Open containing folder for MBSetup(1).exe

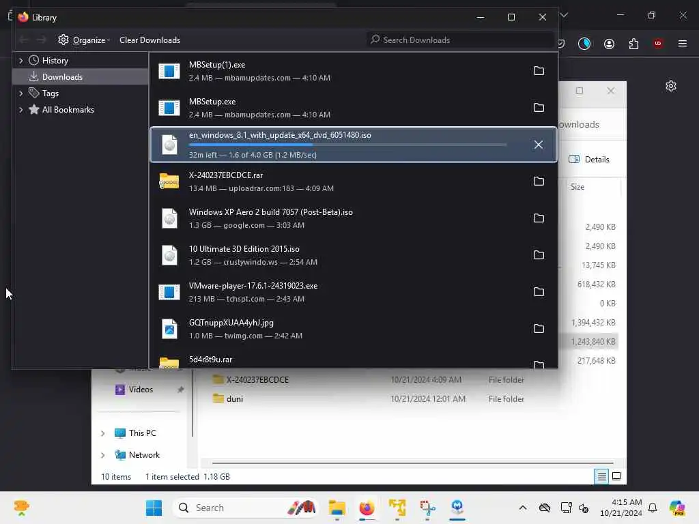[539, 71]
